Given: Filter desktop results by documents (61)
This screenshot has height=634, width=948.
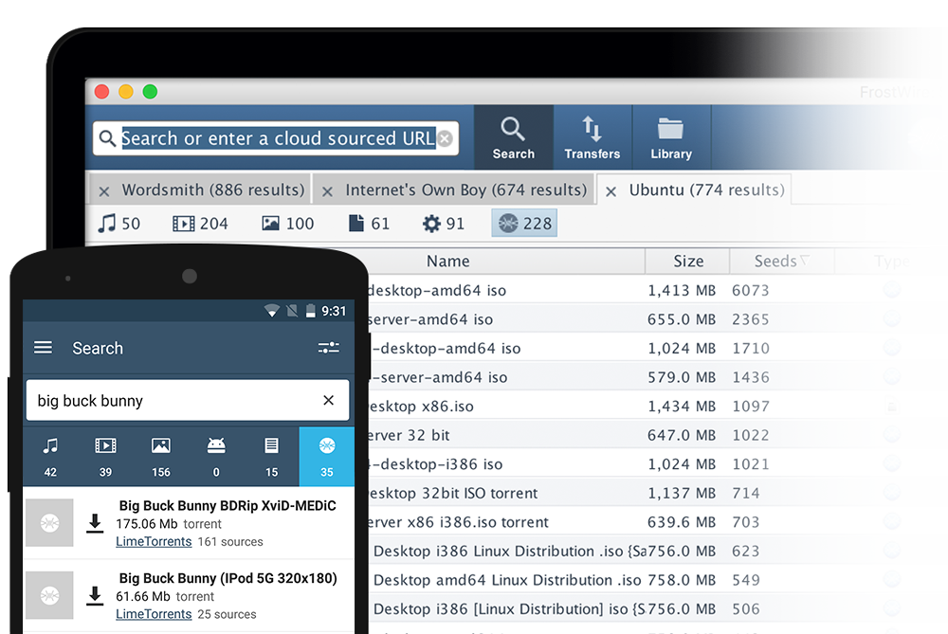Looking at the screenshot, I should tap(369, 224).
